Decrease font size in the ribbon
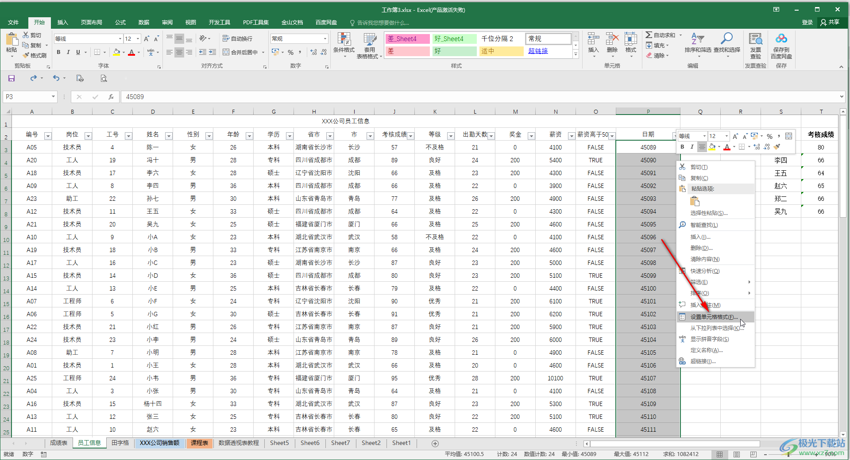850x460 pixels. coord(156,39)
